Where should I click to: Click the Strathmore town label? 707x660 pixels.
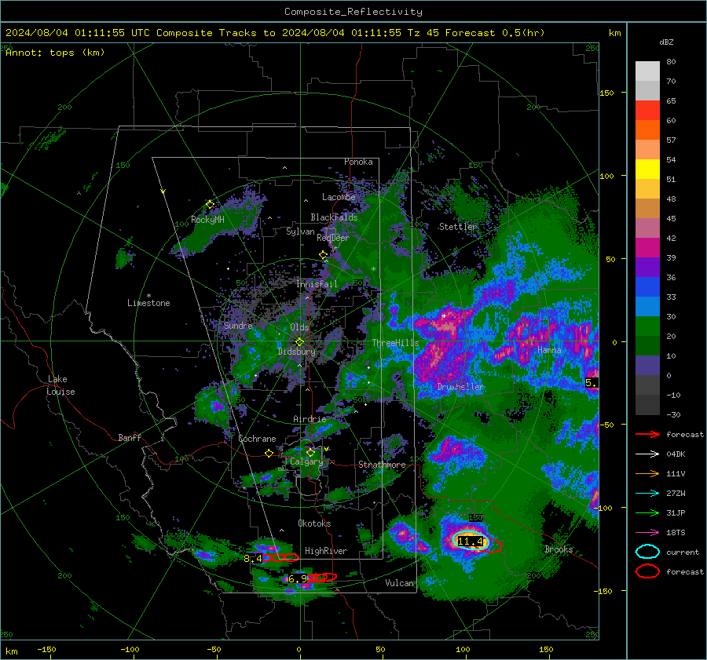pos(382,465)
